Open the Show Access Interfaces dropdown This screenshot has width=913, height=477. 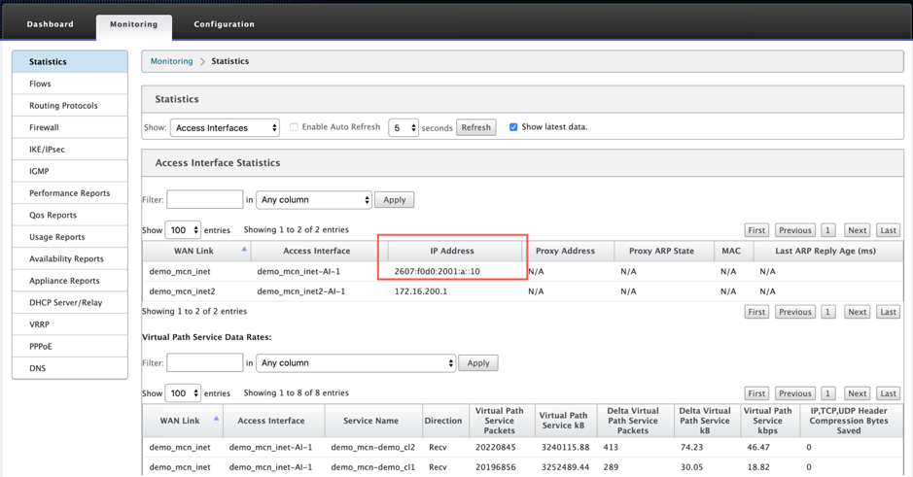pos(225,128)
